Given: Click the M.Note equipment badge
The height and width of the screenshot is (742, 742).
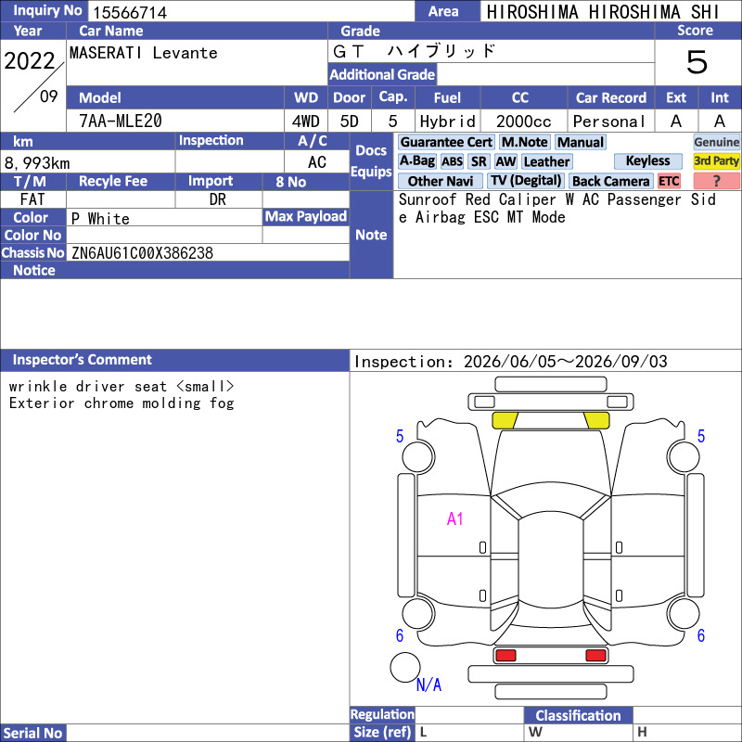Looking at the screenshot, I should [x=524, y=142].
